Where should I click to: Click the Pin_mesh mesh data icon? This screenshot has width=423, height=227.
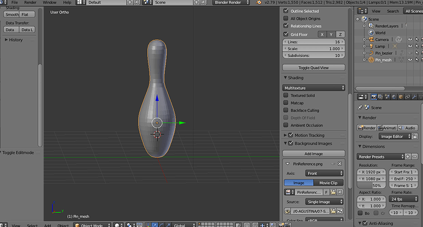pyautogui.click(x=401, y=60)
